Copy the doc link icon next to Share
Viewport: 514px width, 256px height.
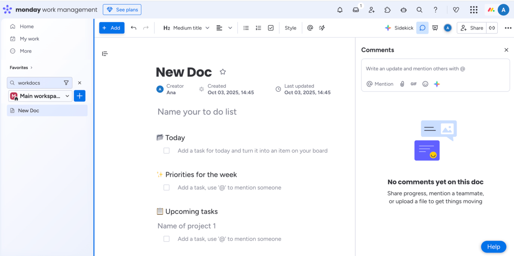point(492,27)
